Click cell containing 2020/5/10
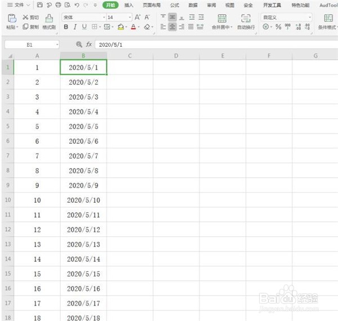 click(83, 200)
